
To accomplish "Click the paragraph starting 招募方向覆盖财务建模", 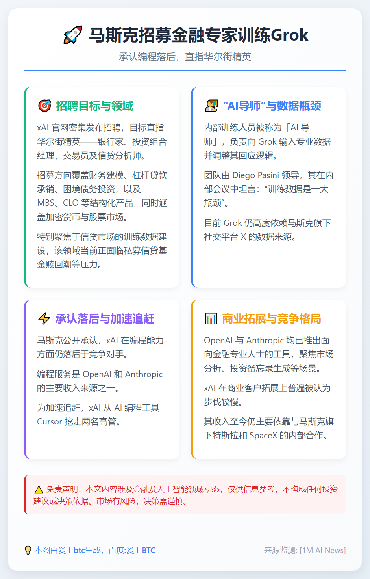I will [x=102, y=196].
